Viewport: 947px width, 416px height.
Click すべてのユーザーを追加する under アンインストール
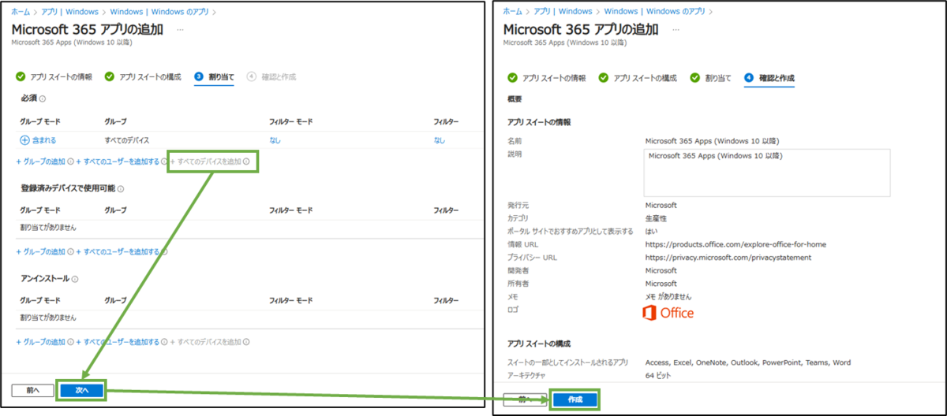[x=118, y=342]
